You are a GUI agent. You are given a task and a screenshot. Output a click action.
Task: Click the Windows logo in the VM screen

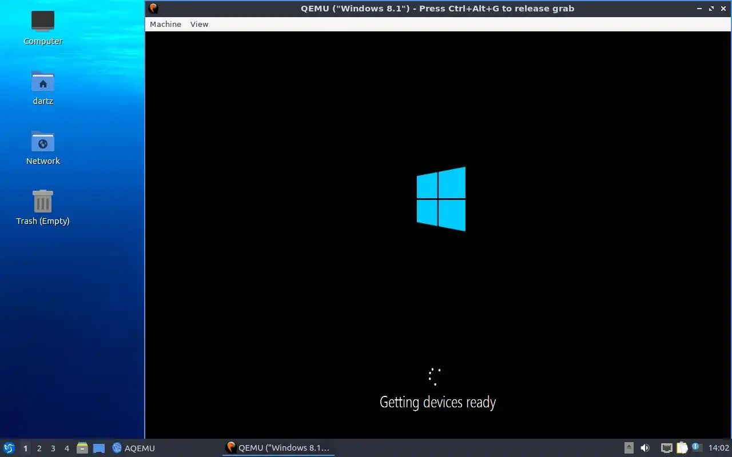441,199
